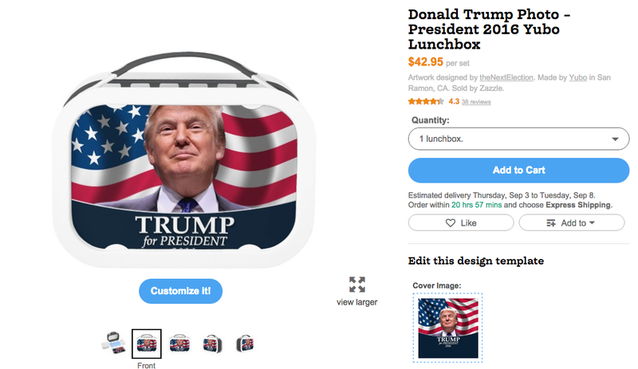Viewport: 638px width, 369px height.
Task: Expand the Add to dropdown caret
Action: (592, 223)
